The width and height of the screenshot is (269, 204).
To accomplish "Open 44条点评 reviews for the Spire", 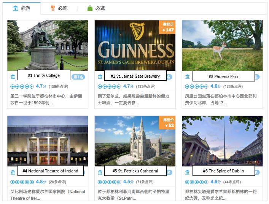I will pyautogui.click(x=232, y=182).
